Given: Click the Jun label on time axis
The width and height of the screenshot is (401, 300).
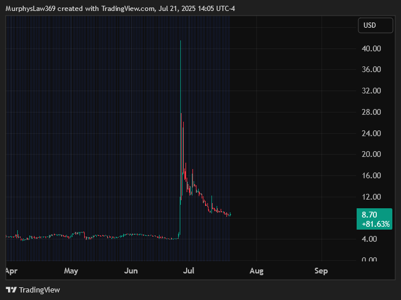Looking at the screenshot, I should [x=131, y=271].
